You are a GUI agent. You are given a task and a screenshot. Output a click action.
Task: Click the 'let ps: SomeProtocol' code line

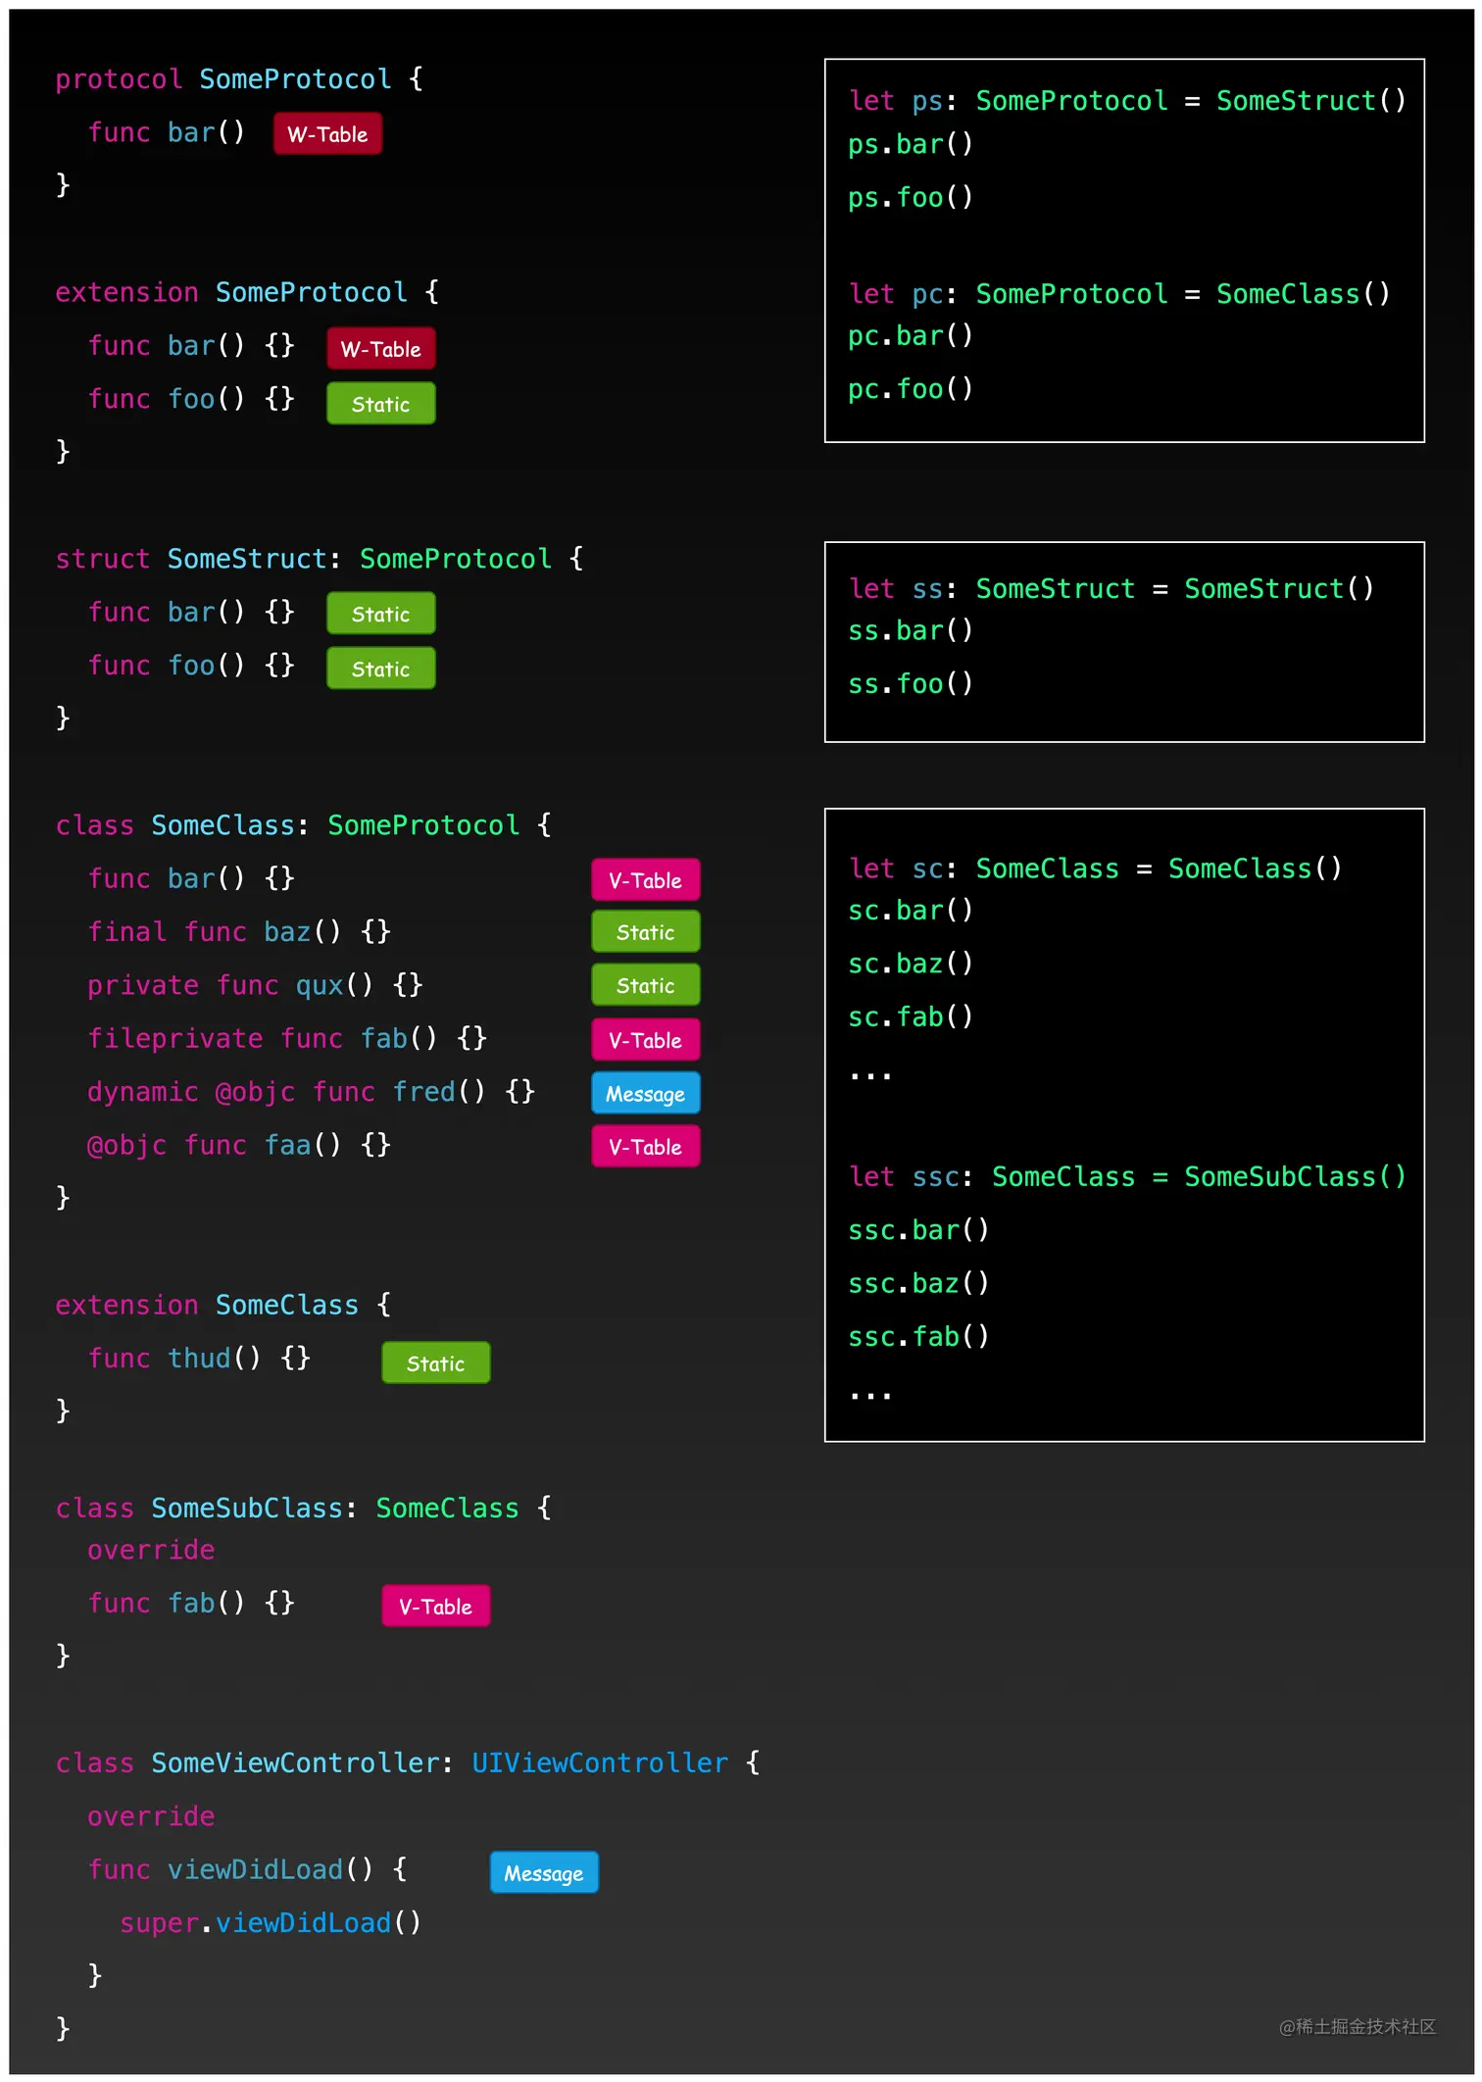click(x=1127, y=101)
